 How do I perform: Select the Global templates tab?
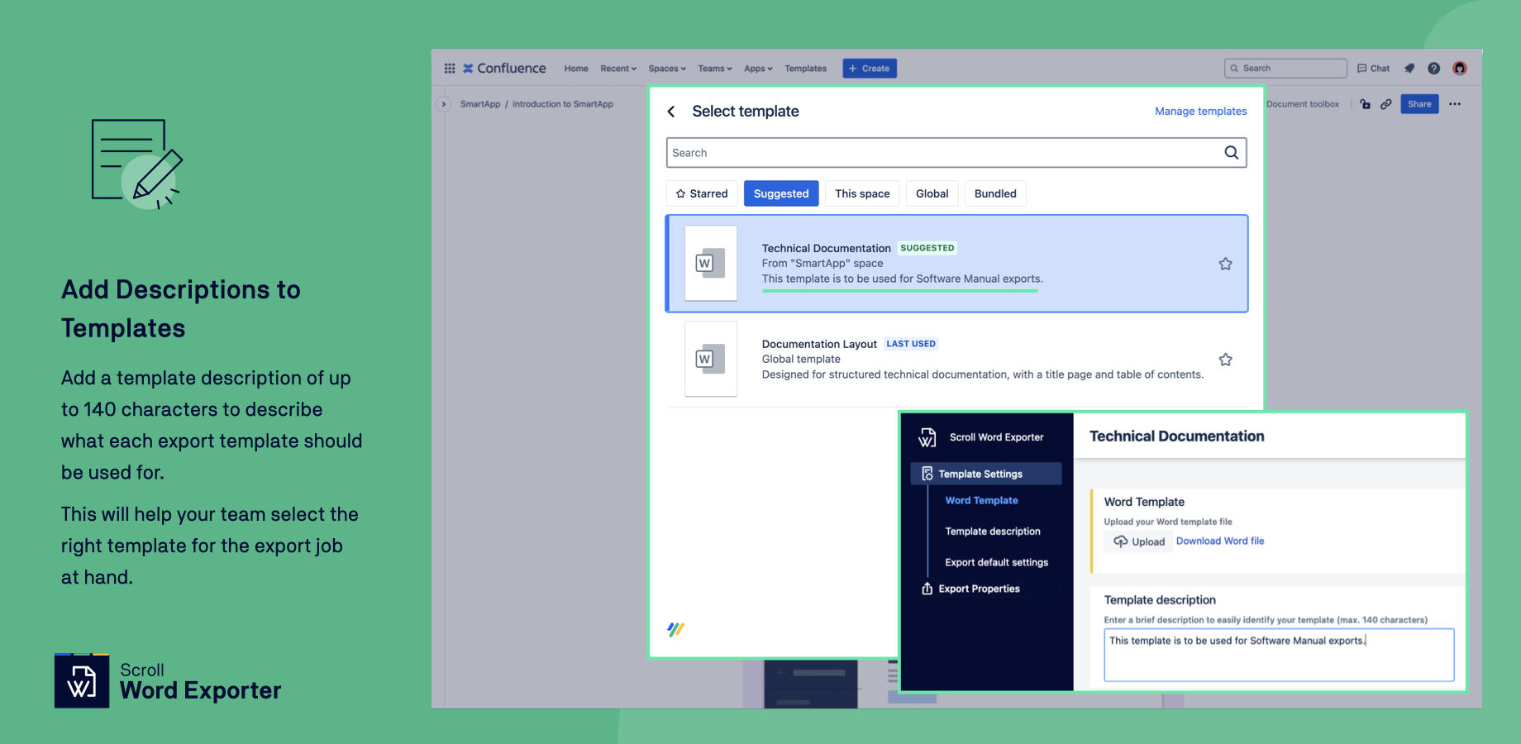pos(932,193)
